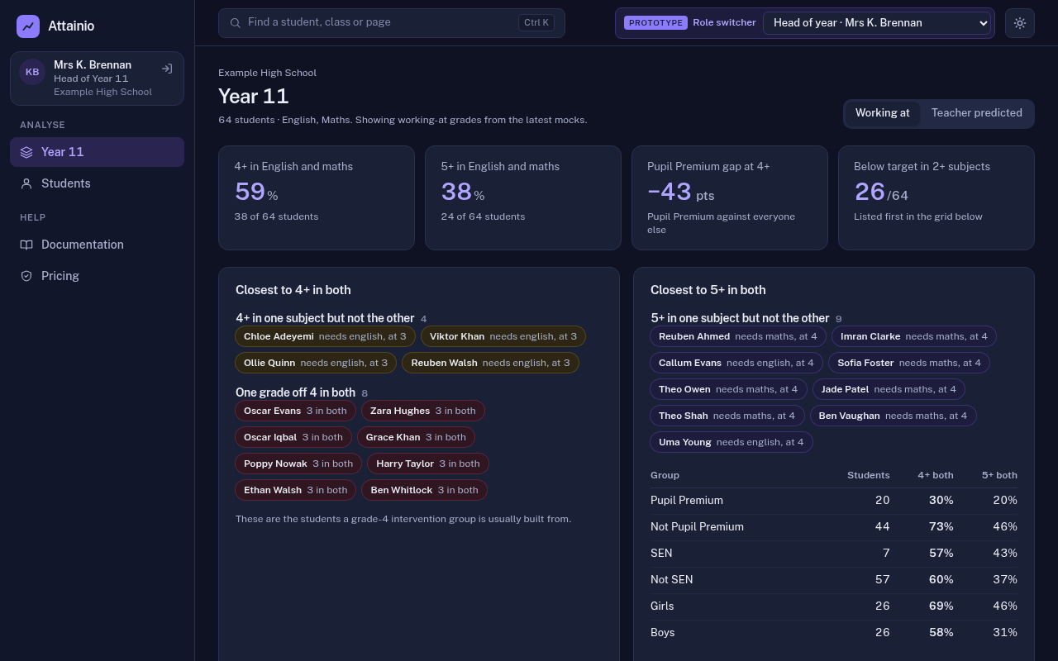Open Year 11 in the sidebar
The height and width of the screenshot is (661, 1058).
coord(97,152)
